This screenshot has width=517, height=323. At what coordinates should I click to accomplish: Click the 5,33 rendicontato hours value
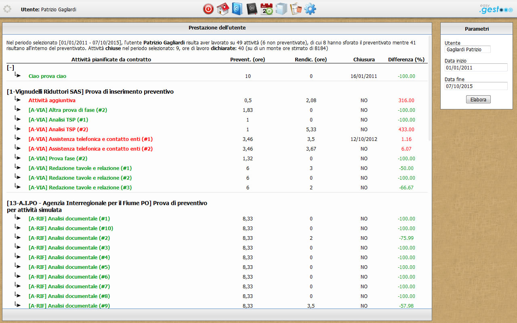(x=311, y=129)
